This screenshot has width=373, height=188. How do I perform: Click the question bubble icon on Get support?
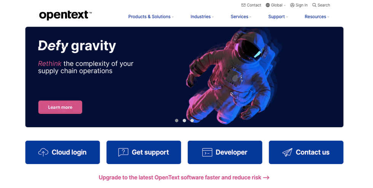click(123, 152)
